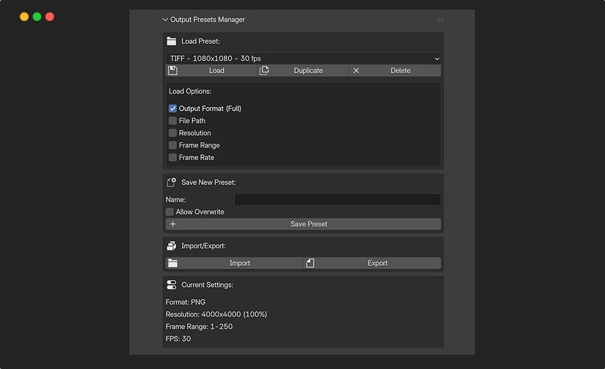Screen dimensions: 605x369
Task: Click the folder icon on the Import button
Action: 173,263
